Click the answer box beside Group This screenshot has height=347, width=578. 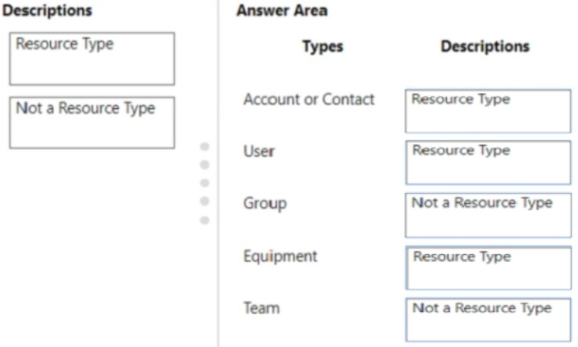point(488,215)
